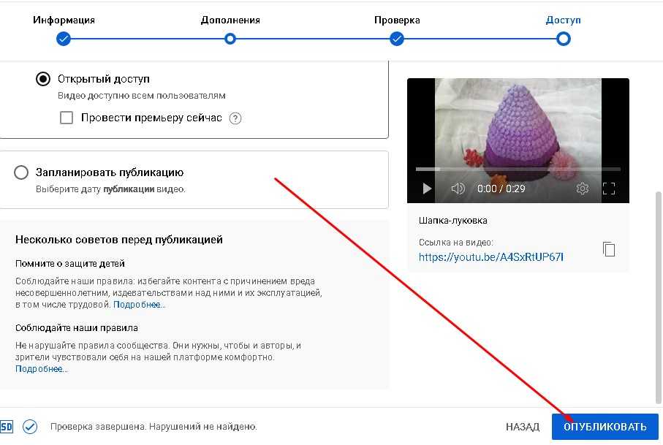Enter fullscreen in the video preview
Screen dimensions: 663x445
[609, 189]
